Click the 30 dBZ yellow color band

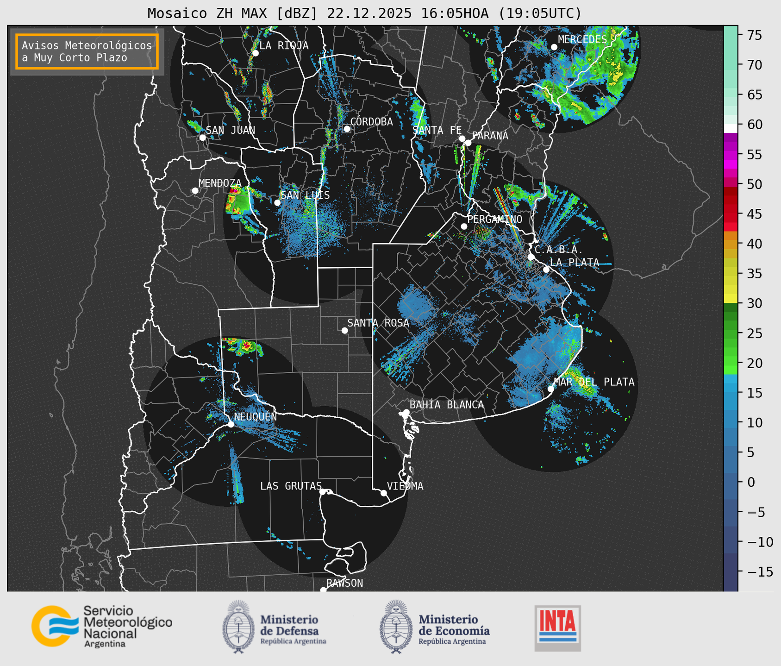[x=731, y=299]
